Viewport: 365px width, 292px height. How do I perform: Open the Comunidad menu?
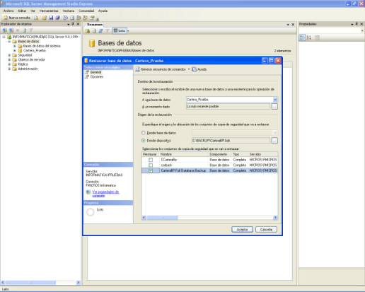(x=86, y=11)
